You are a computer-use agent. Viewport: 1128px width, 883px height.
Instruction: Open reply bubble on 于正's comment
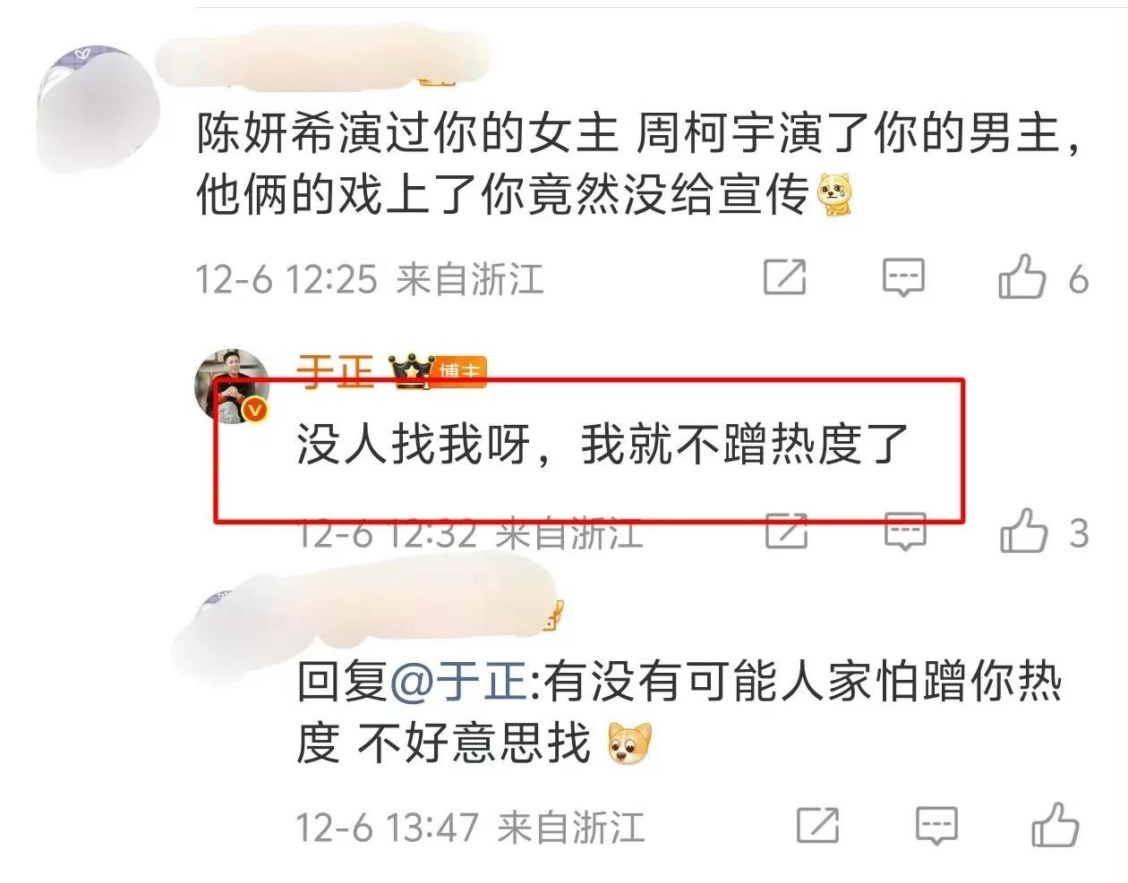click(x=905, y=532)
